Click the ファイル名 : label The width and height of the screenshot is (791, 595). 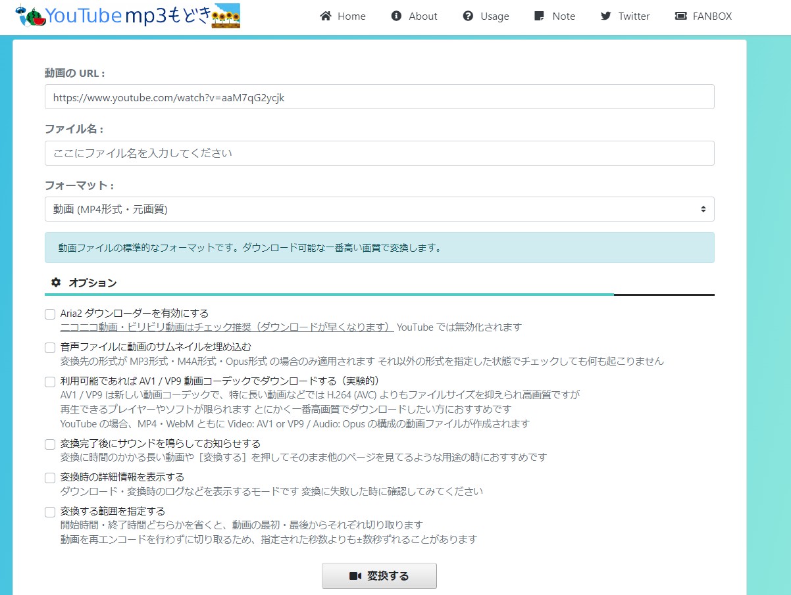click(74, 129)
